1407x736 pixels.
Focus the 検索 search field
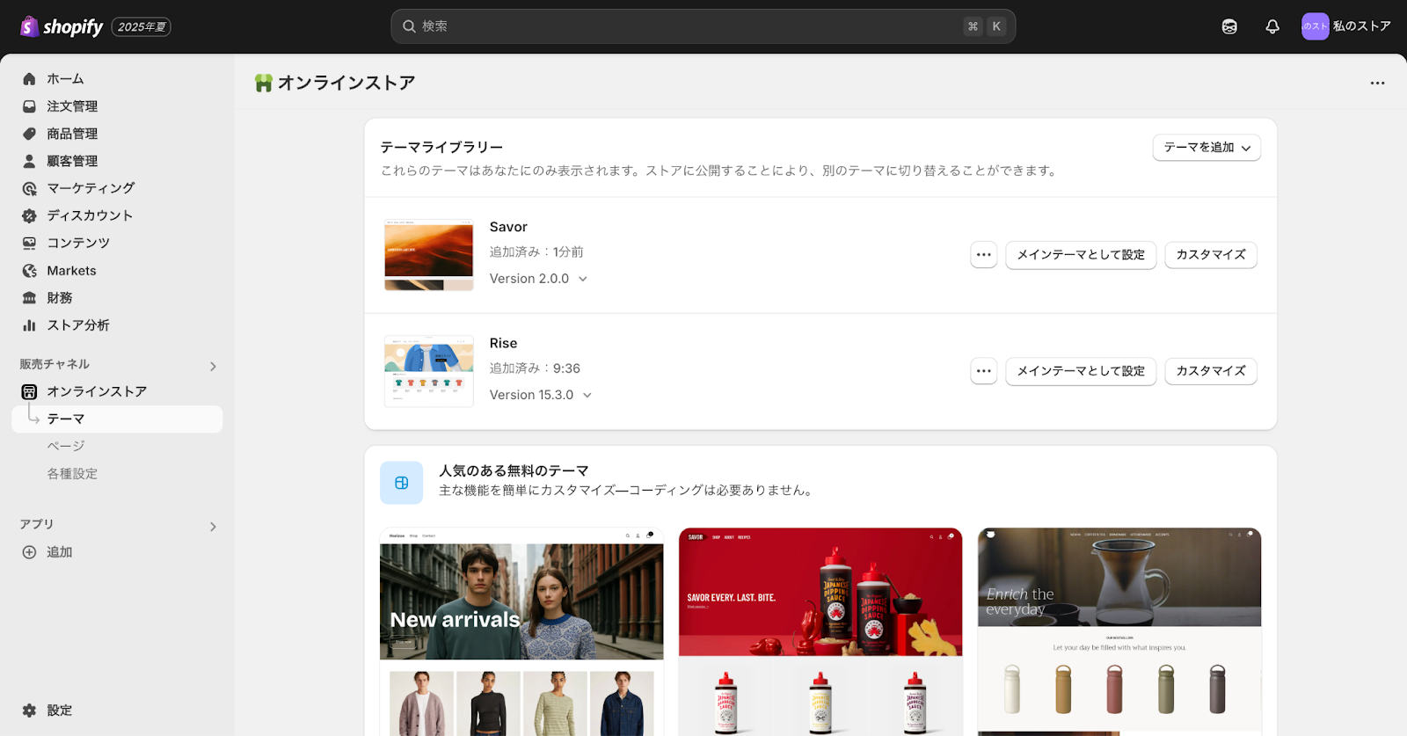coord(703,26)
